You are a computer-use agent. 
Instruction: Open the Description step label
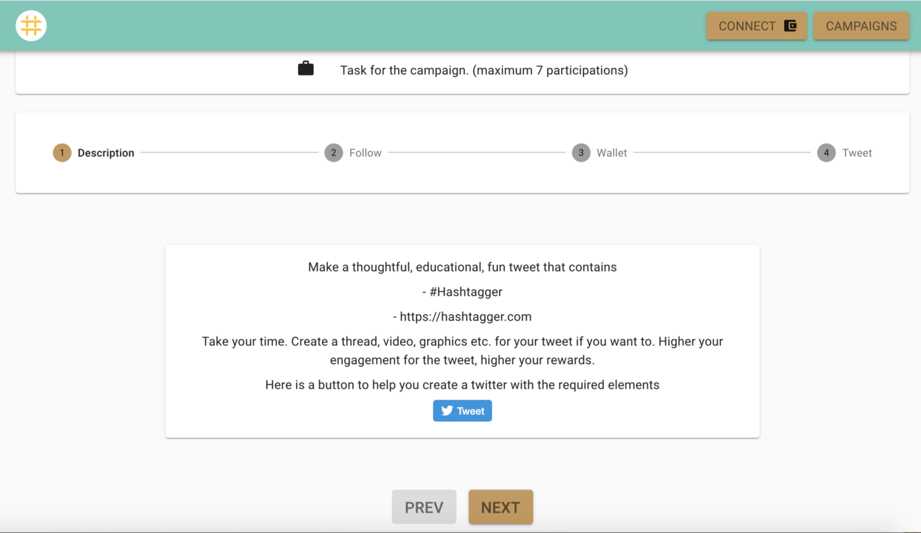tap(106, 153)
